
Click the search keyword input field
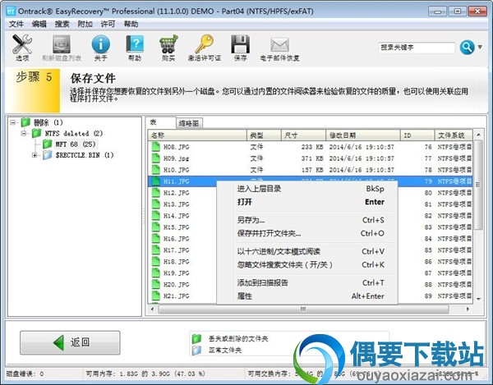417,48
